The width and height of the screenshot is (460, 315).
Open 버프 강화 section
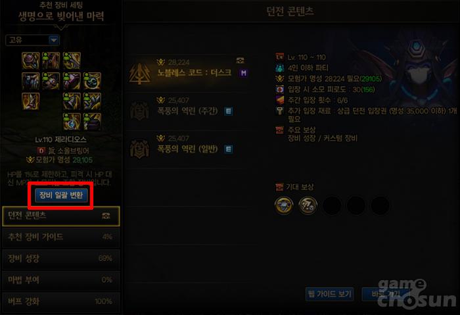click(x=61, y=301)
